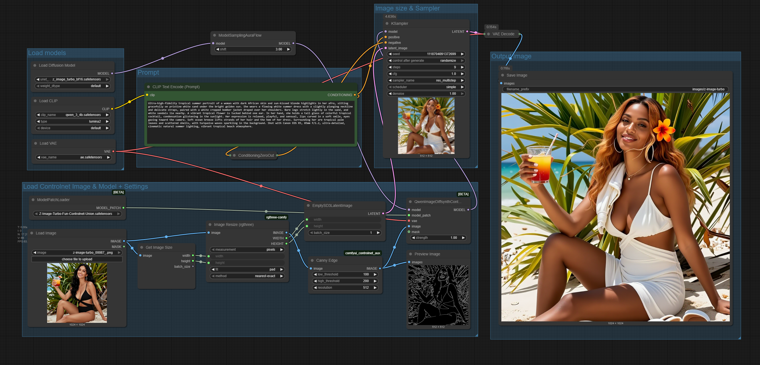760x365 pixels.
Task: Toggle collapse of the Preview Image node
Action: (410, 254)
